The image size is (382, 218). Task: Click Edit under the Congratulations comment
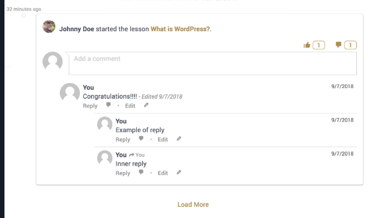tap(130, 106)
